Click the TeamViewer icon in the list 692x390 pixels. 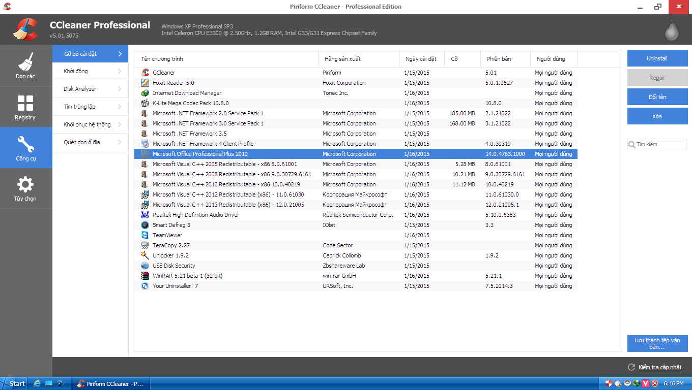pos(145,235)
